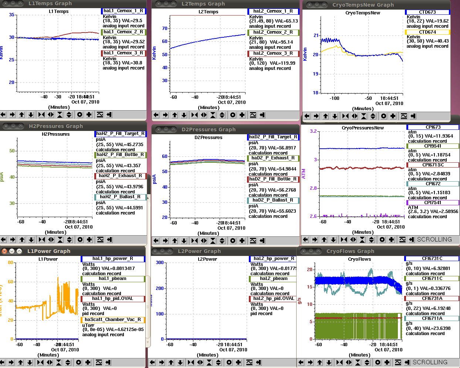This screenshot has height=368, width=460.
Task: Click down arrow in L2Temps Graph toolbar
Action: click(x=184, y=115)
